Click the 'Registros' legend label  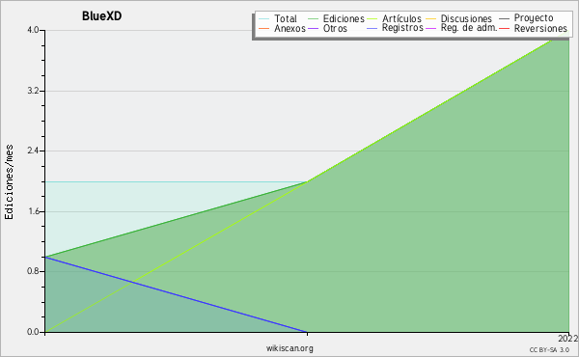click(402, 28)
